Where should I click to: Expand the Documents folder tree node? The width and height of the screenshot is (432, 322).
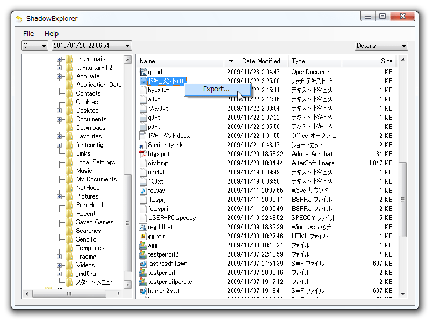(x=59, y=119)
